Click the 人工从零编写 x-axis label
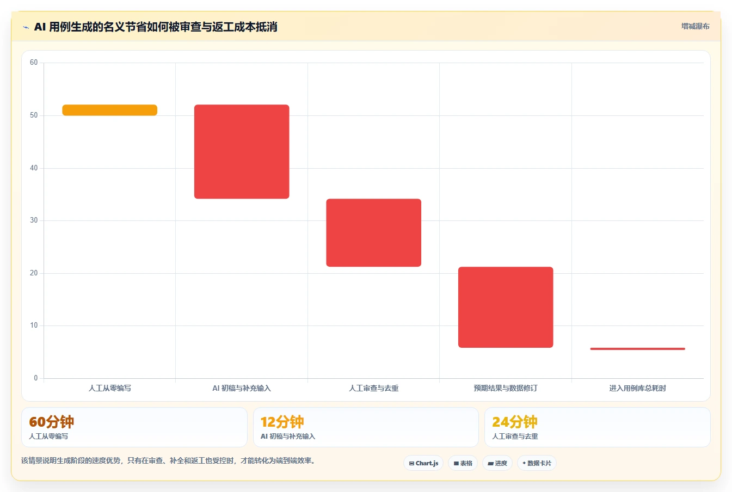 tap(110, 388)
